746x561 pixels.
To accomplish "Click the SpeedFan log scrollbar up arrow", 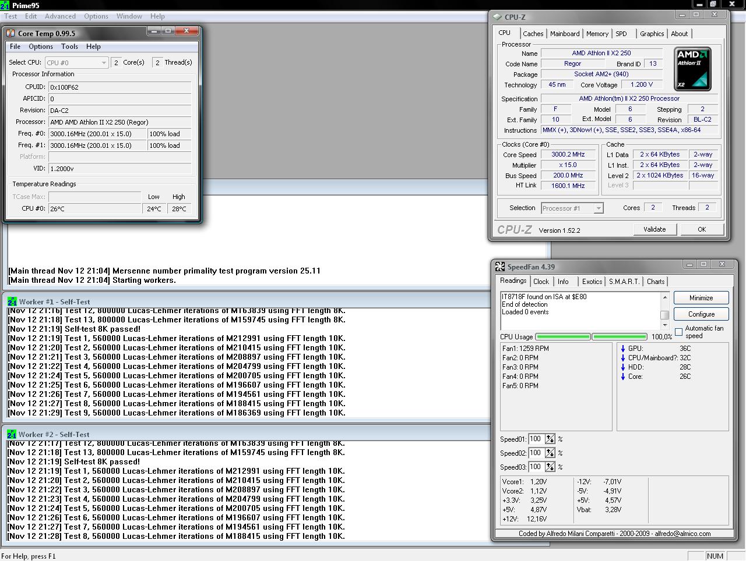I will 664,297.
